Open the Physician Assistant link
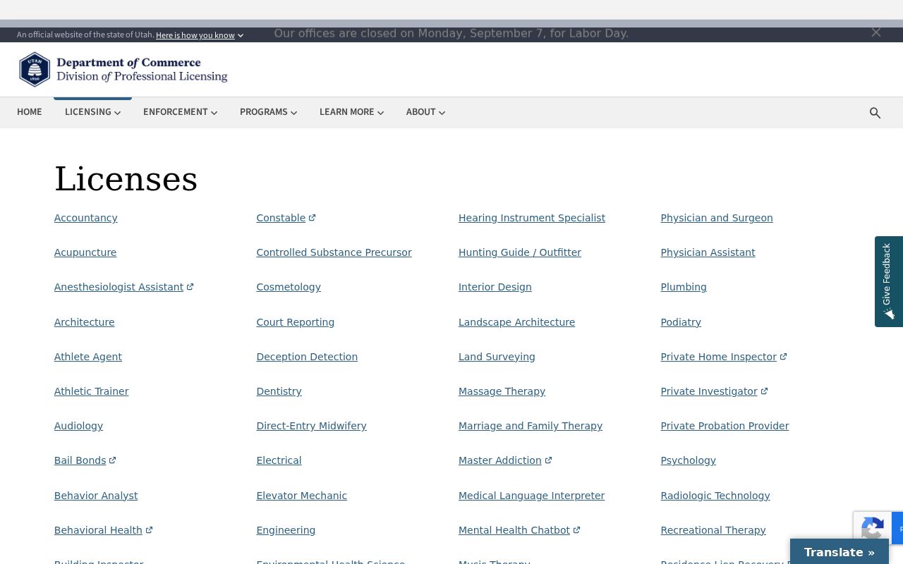Image resolution: width=903 pixels, height=564 pixels. pos(708,252)
